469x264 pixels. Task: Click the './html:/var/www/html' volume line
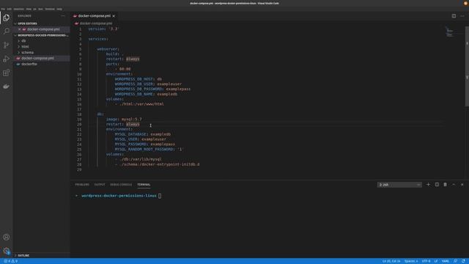[x=141, y=104]
